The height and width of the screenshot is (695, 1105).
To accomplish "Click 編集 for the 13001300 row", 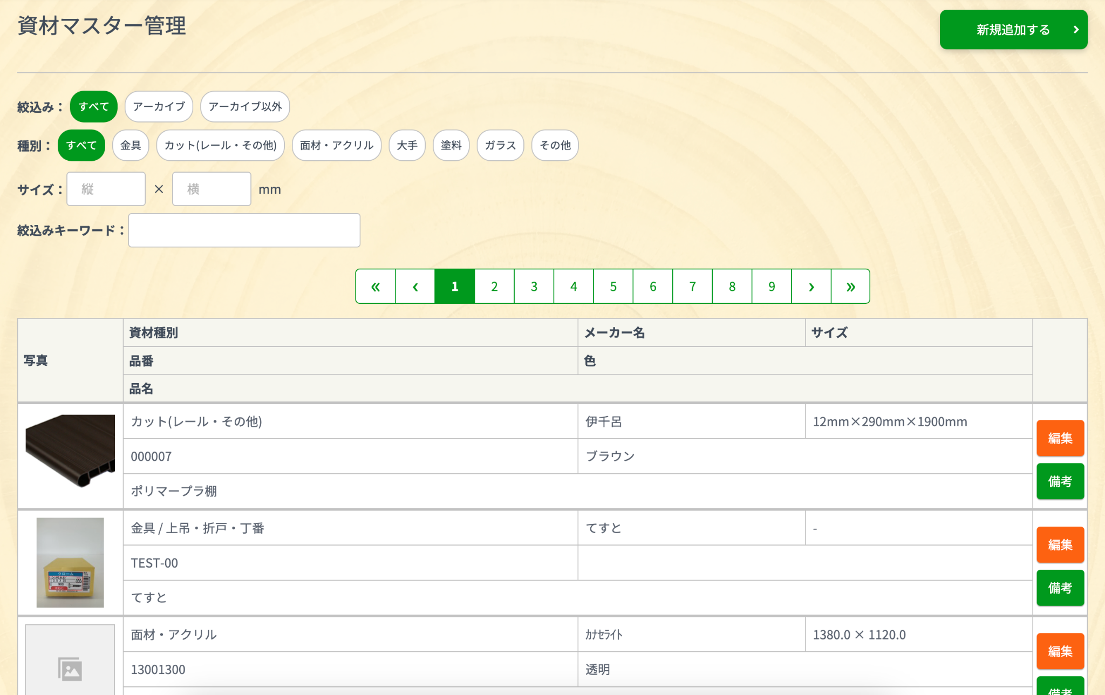I will pos(1060,651).
